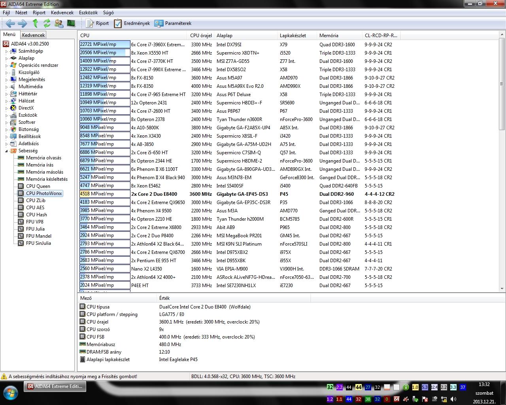
Task: Select the Biztonság shield icon
Action: click(x=13, y=129)
